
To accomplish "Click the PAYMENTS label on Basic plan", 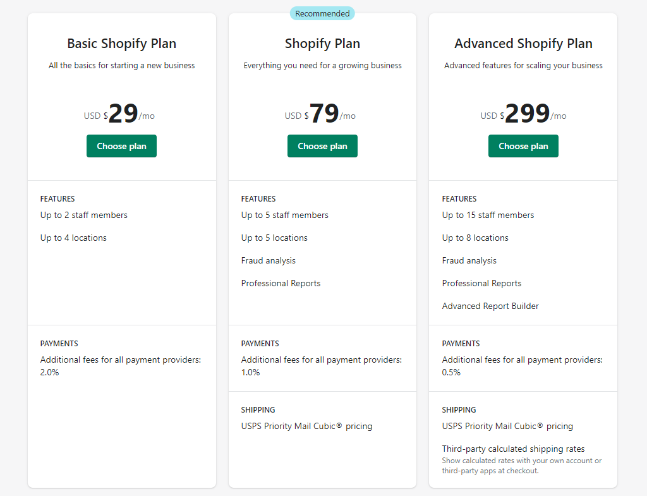I will click(59, 343).
